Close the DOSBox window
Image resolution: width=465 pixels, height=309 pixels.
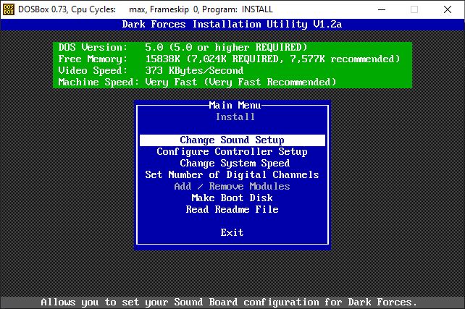(448, 9)
